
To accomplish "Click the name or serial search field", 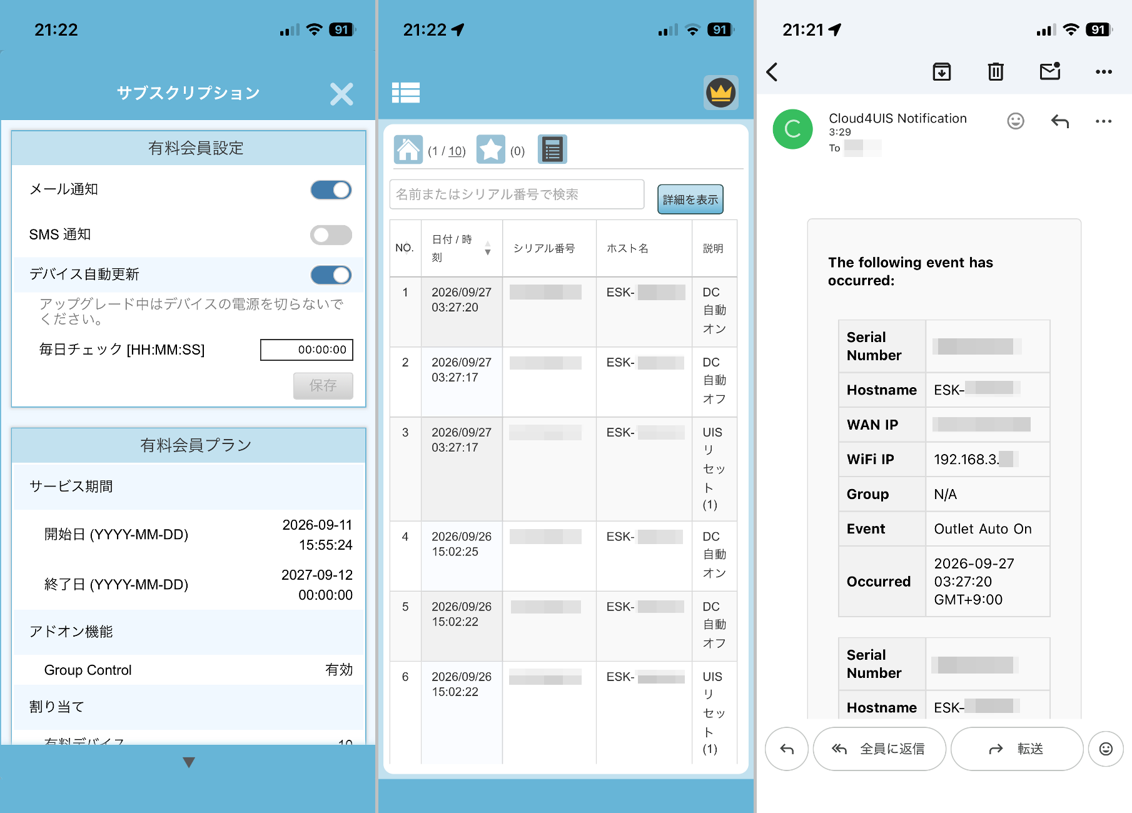I will pyautogui.click(x=517, y=194).
